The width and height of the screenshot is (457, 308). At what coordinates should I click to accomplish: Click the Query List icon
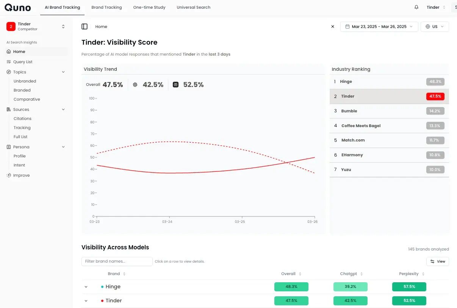9,62
